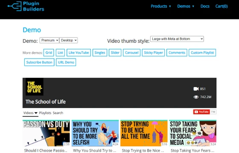This screenshot has width=239, height=153.
Task: Open the List demo
Action: (60, 53)
